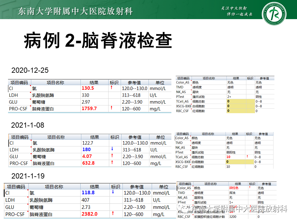This screenshot has width=297, height=222.
Task: Click the header text 东南大学附属中大医院放射科 in the green banner
Action: tap(75, 11)
